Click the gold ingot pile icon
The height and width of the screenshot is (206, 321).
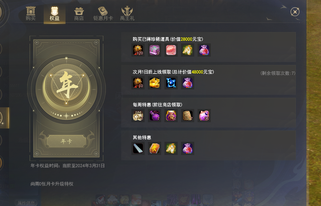(155, 83)
